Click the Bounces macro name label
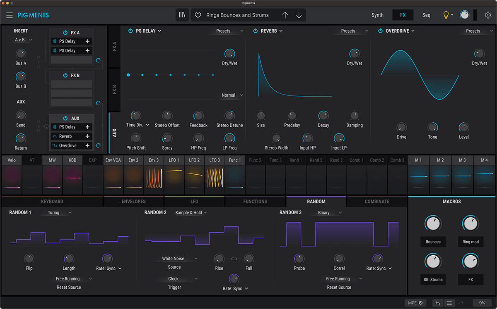 (x=433, y=242)
